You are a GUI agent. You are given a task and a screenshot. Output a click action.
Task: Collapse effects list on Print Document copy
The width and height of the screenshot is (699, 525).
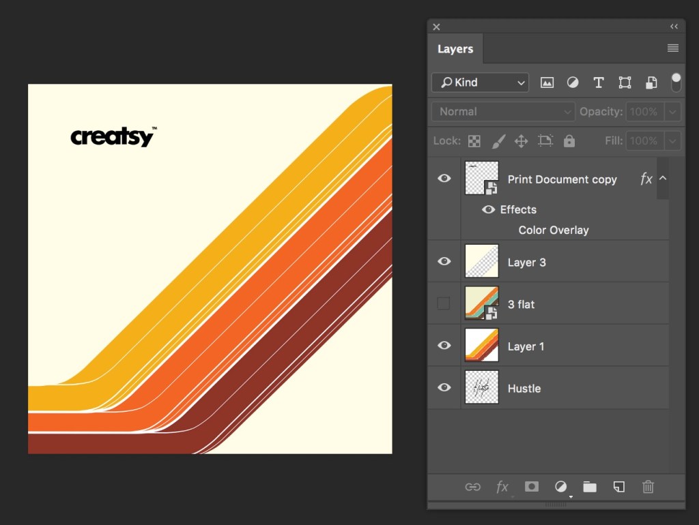(662, 178)
